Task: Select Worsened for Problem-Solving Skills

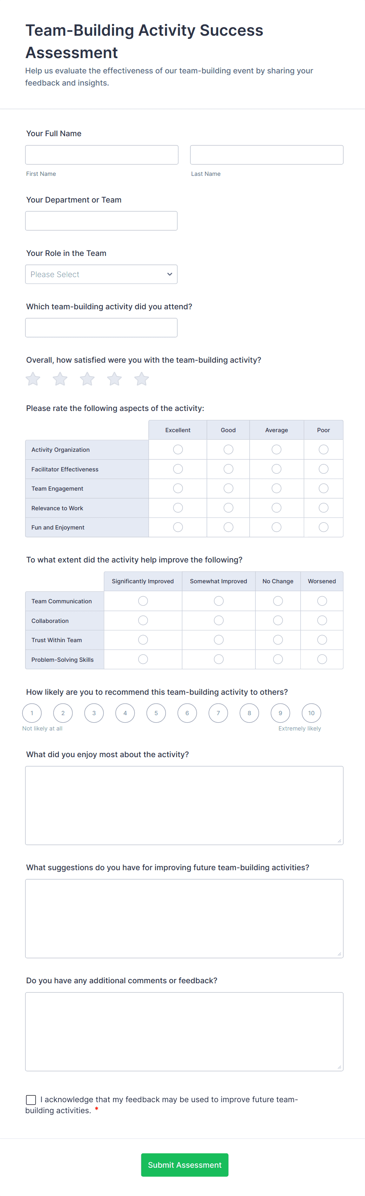Action: tap(322, 659)
